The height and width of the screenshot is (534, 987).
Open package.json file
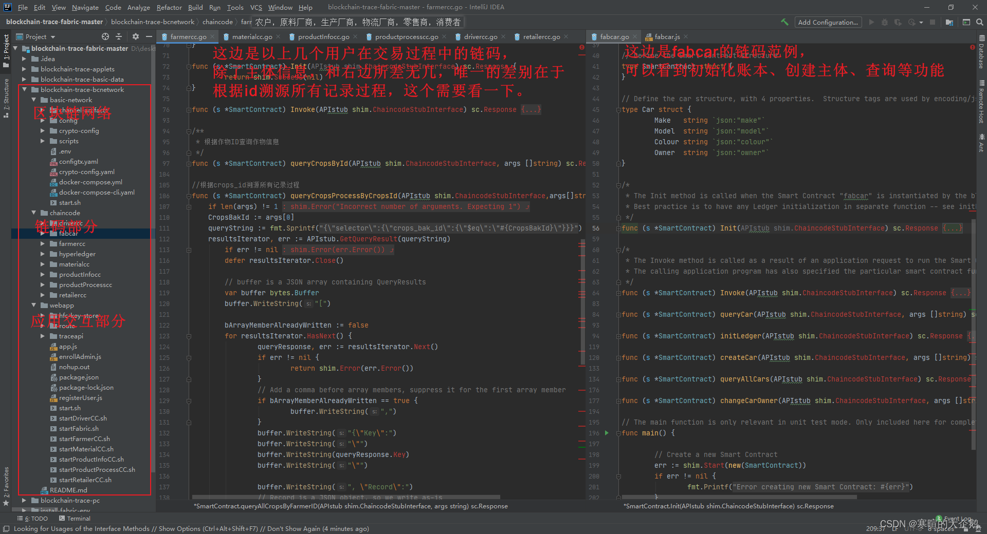tap(79, 377)
